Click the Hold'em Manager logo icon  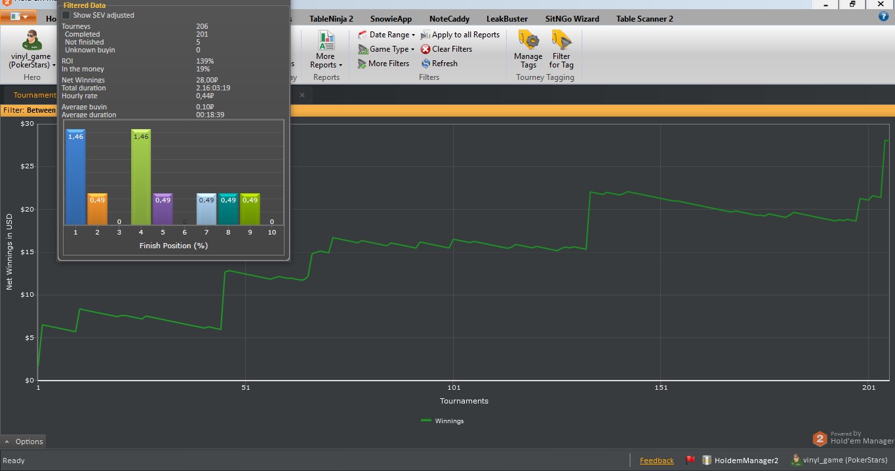pos(820,439)
